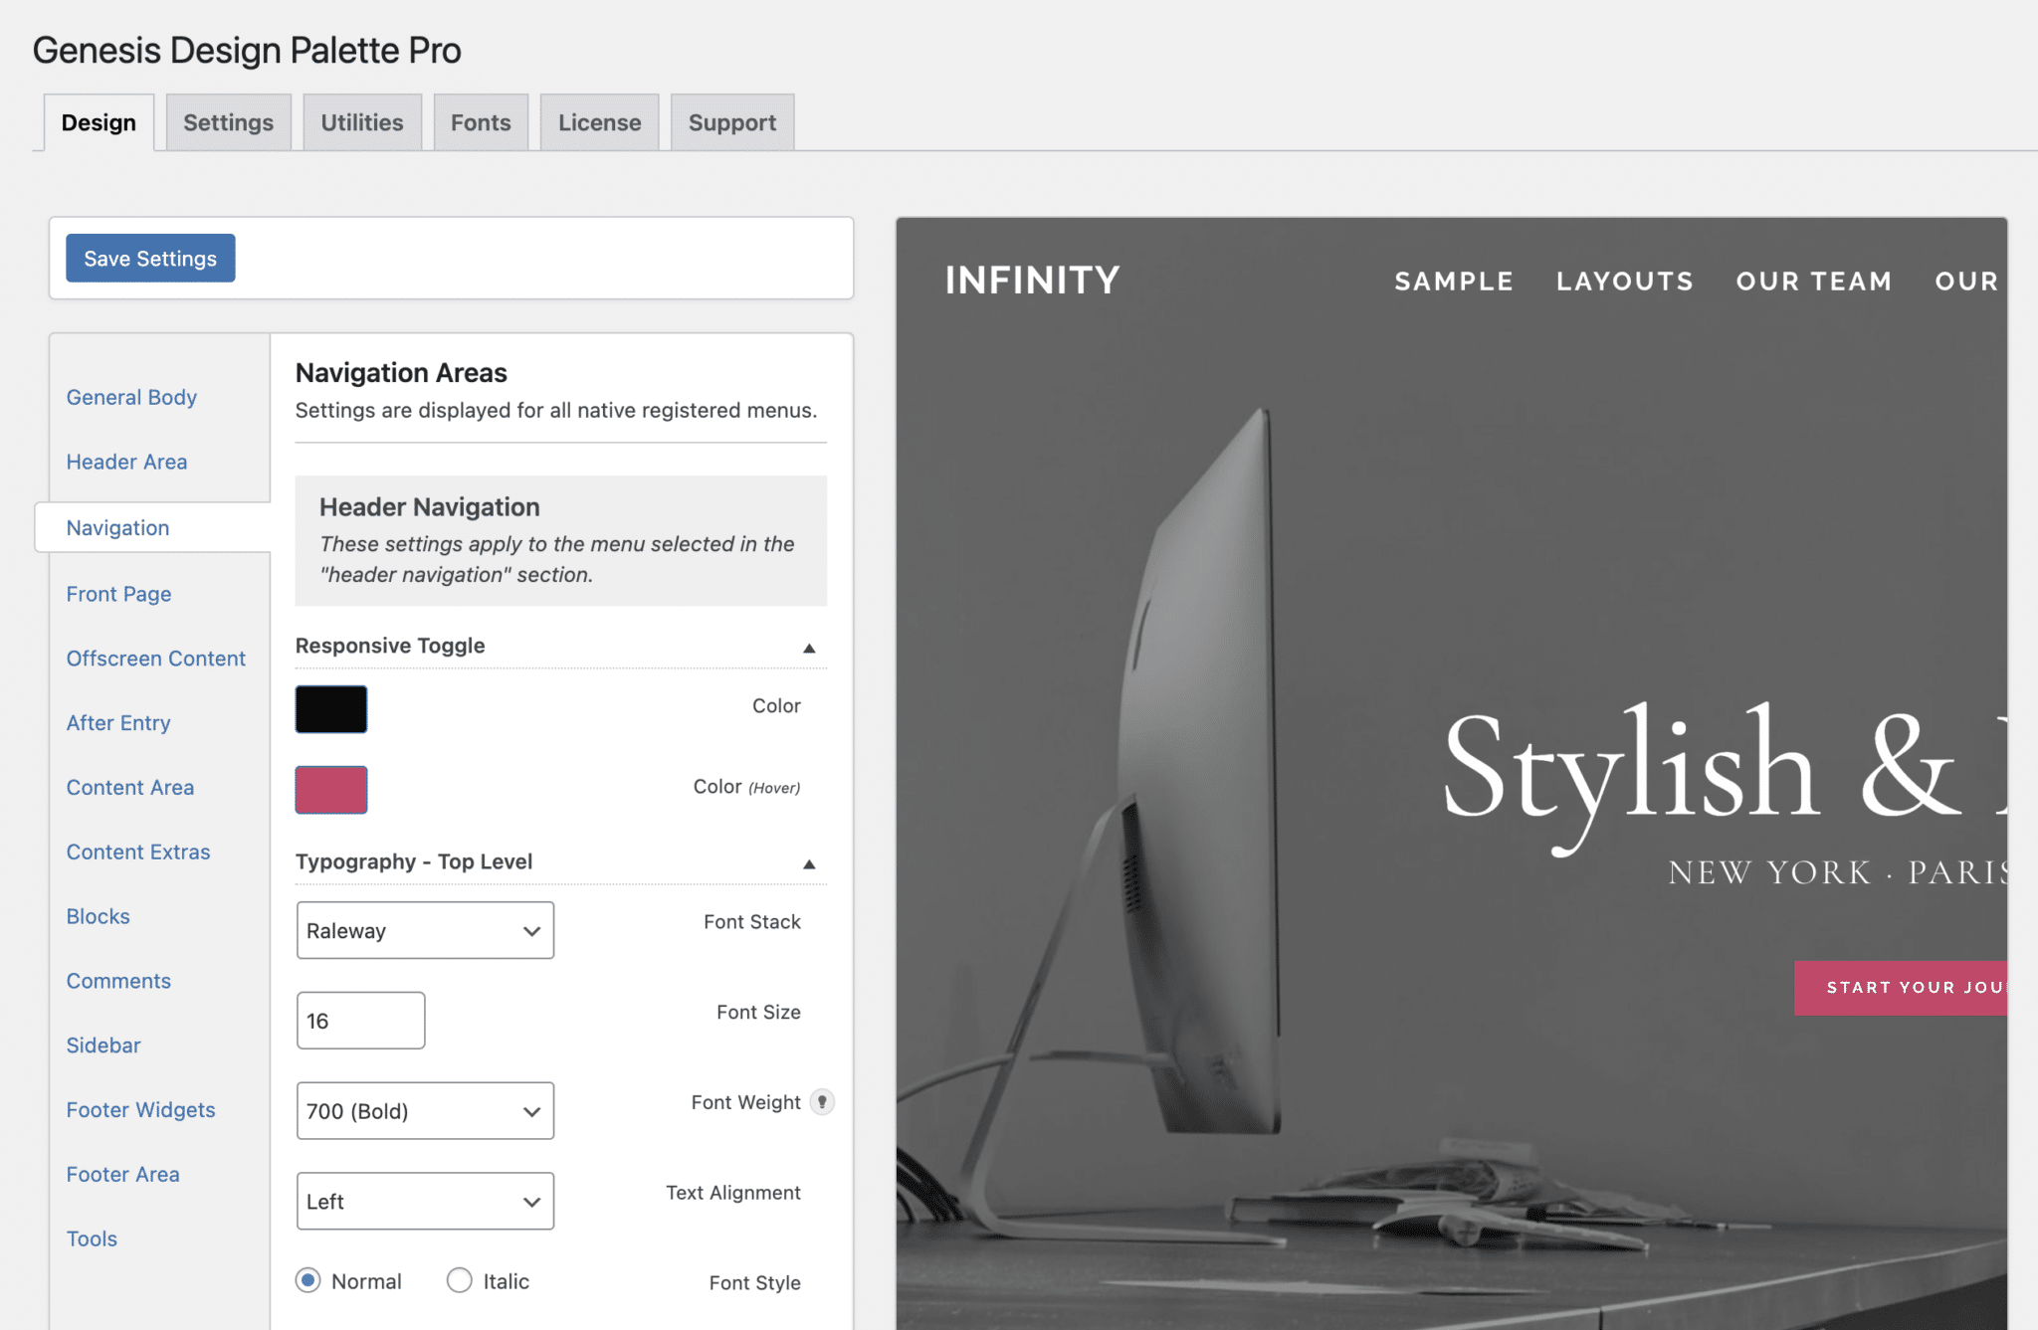
Task: Switch to the Fonts tab
Action: click(481, 121)
